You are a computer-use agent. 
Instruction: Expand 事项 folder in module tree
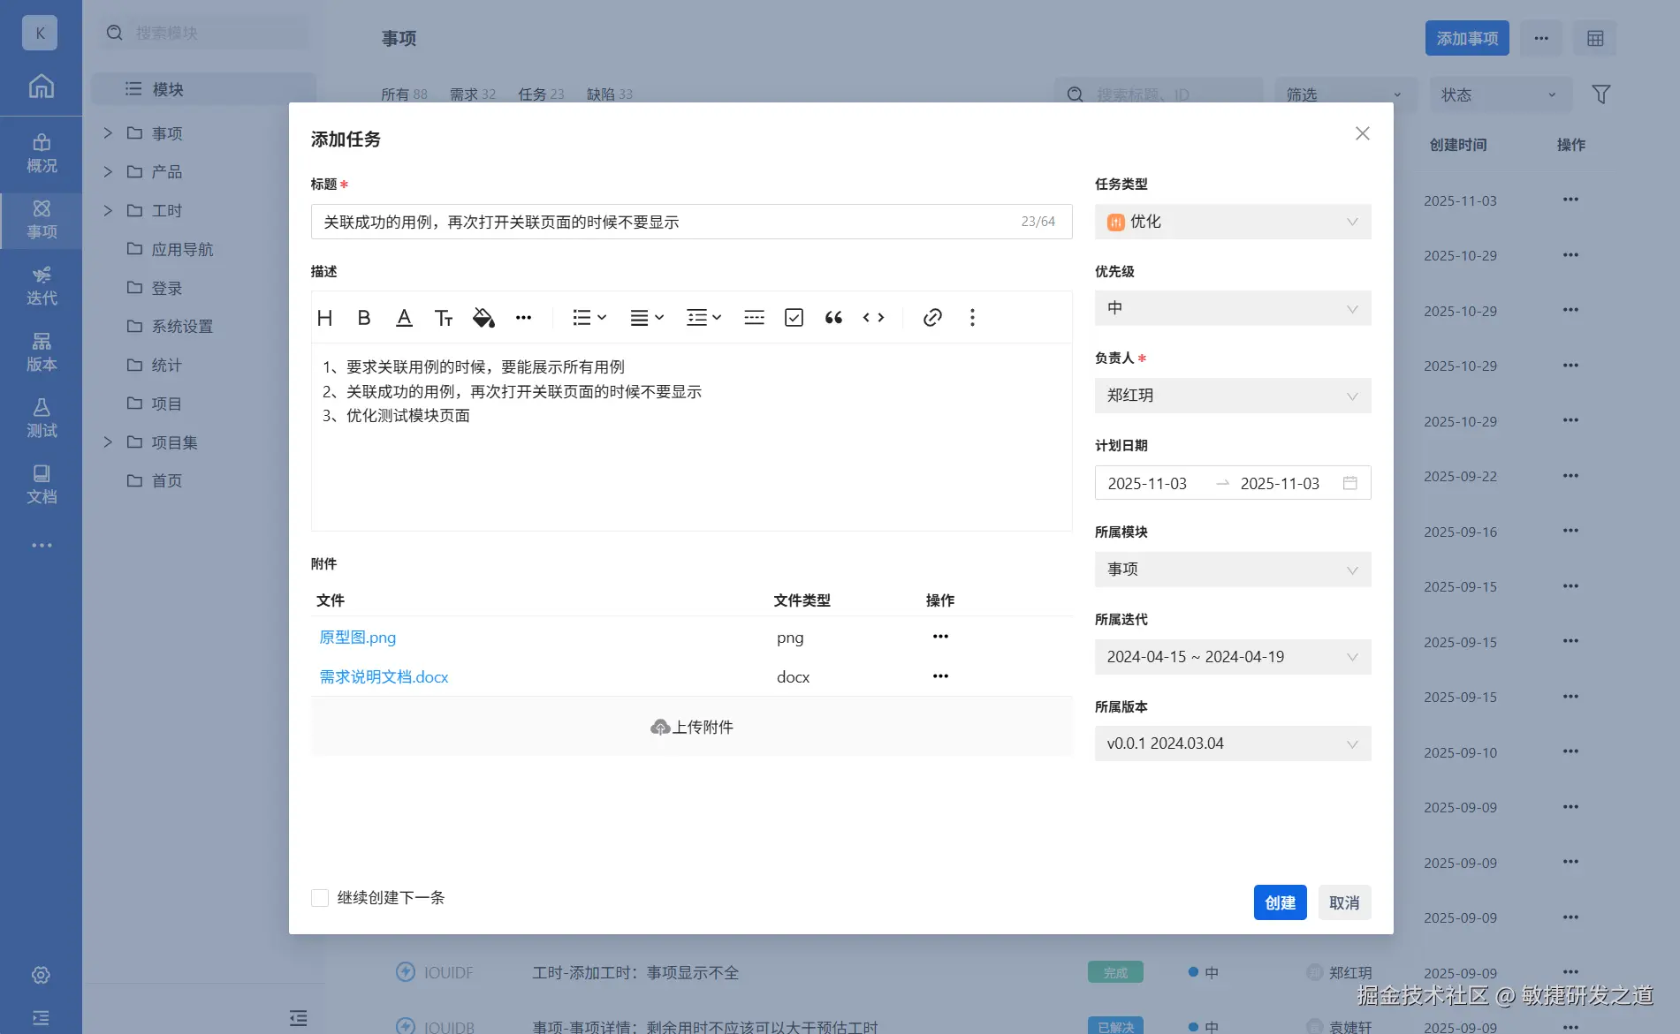[x=108, y=133]
